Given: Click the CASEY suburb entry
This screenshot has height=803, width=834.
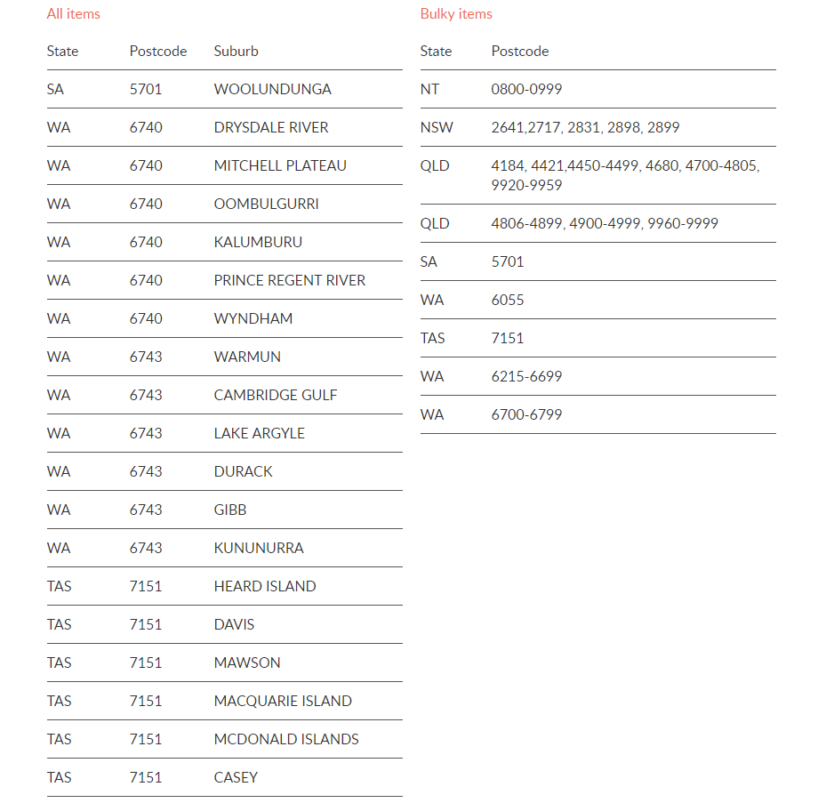Looking at the screenshot, I should [x=236, y=777].
